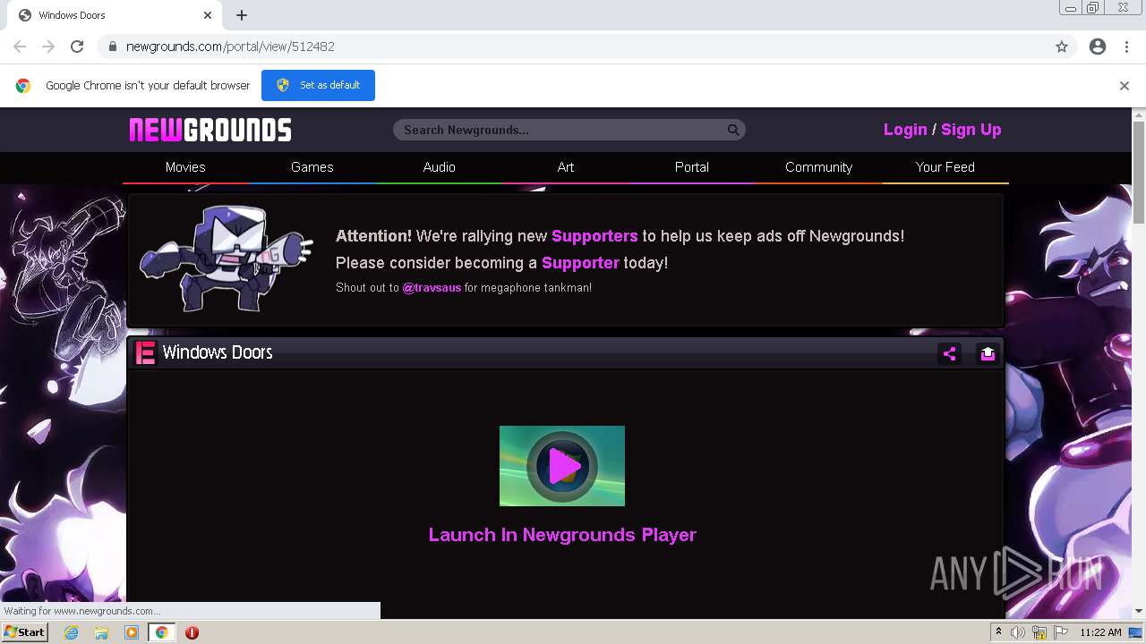Screen dimensions: 1146x644
Task: Open the Sign Up link
Action: 971,130
